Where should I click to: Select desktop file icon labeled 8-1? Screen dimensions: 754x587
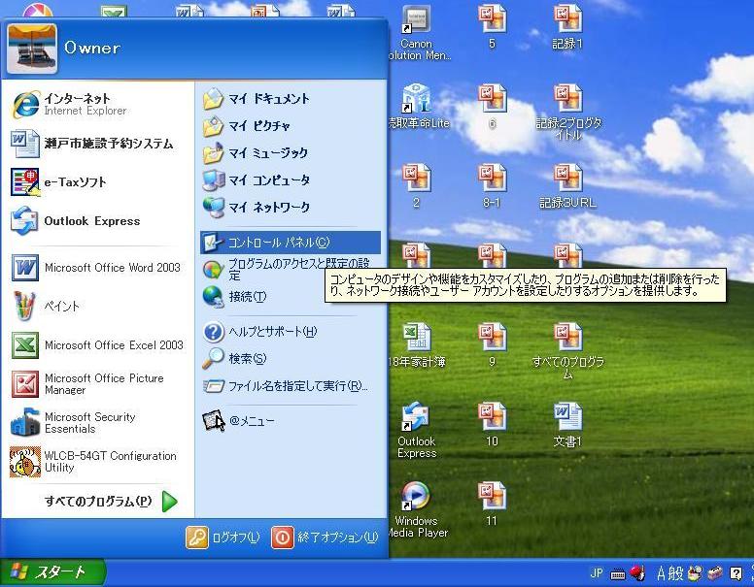[492, 186]
